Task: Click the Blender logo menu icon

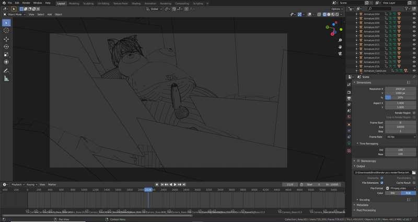Action: tap(4, 3)
